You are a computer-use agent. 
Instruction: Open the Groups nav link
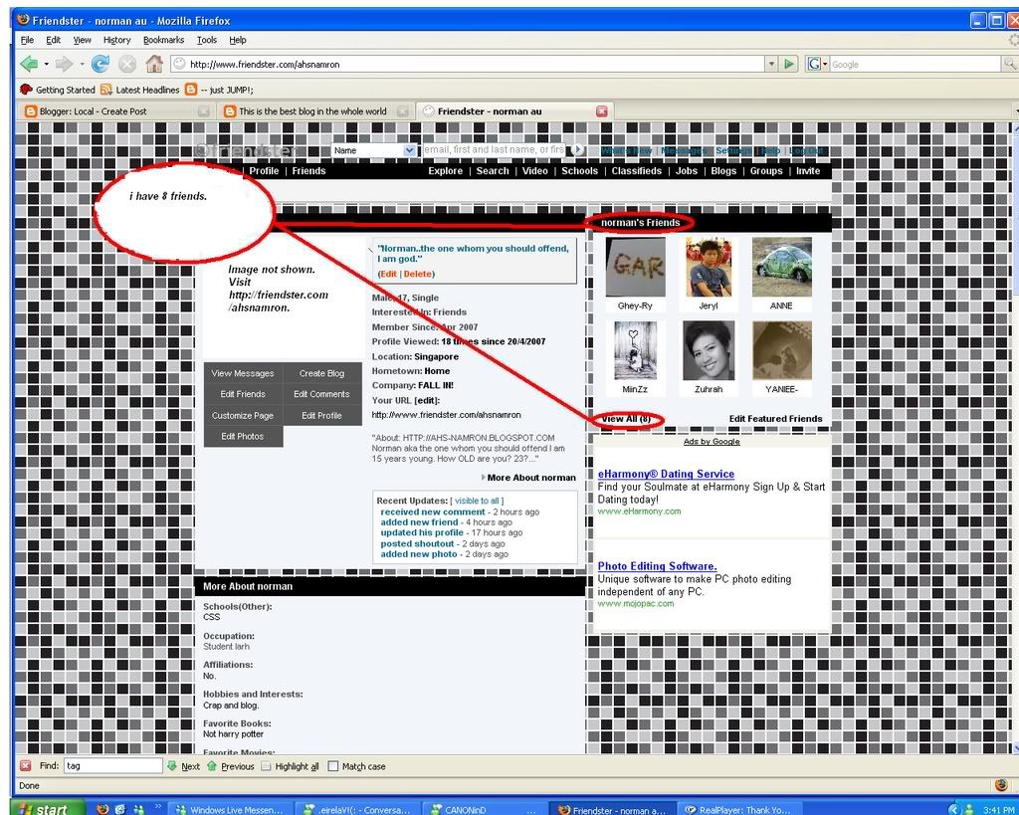click(766, 171)
